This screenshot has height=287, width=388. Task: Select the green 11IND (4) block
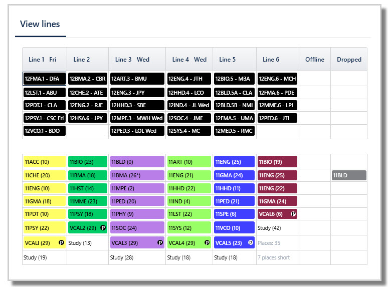pyautogui.click(x=189, y=201)
